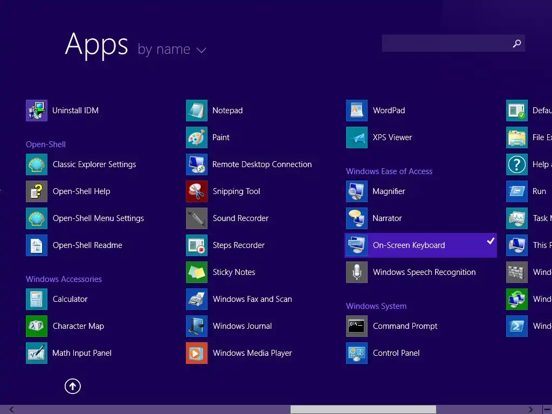Open the Paint palette icon

point(197,137)
